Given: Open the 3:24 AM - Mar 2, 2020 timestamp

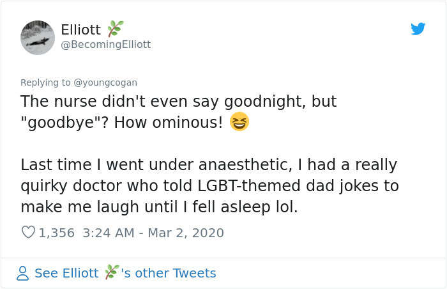Looking at the screenshot, I should [x=154, y=233].
